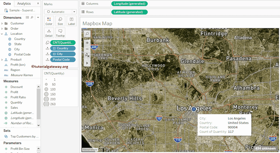This screenshot has height=153, width=280.
Task: Open the Size marks card
Action: (x=60, y=21)
